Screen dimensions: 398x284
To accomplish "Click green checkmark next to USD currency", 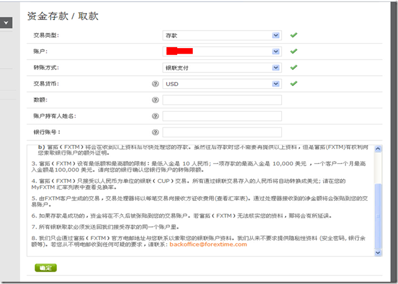I will [293, 84].
